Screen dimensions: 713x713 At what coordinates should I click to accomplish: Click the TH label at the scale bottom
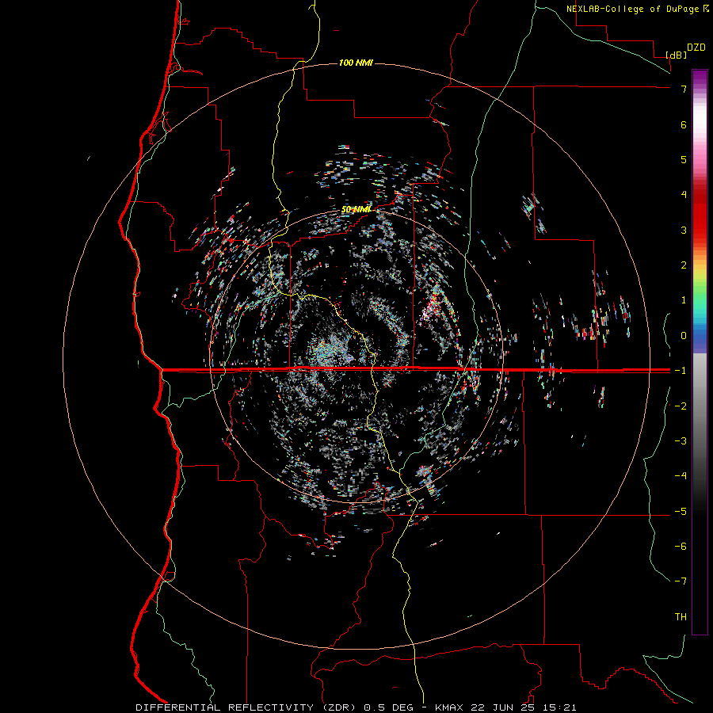[x=681, y=616]
